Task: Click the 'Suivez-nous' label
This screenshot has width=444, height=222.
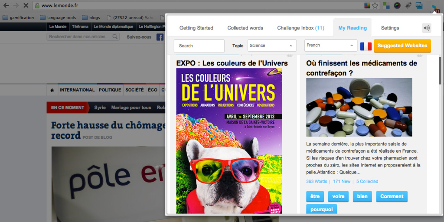Action: (x=139, y=37)
